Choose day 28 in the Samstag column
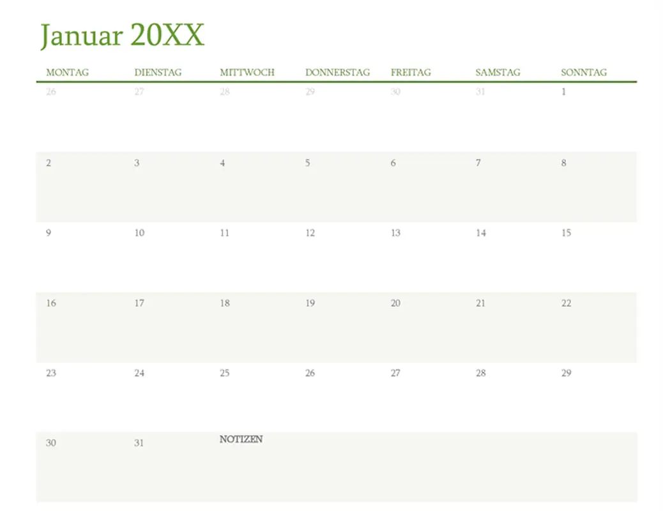This screenshot has width=663, height=511. tap(481, 373)
